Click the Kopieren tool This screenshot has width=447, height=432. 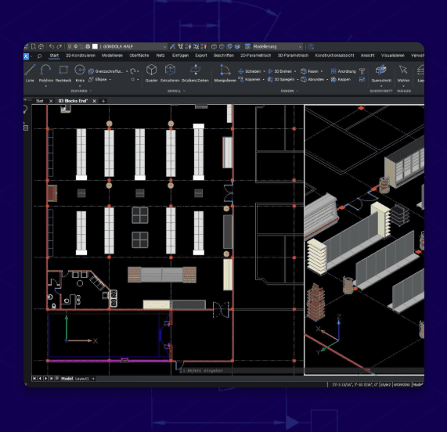pos(250,80)
